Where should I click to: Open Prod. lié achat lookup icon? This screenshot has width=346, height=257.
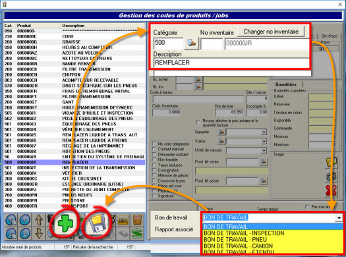(x=263, y=181)
